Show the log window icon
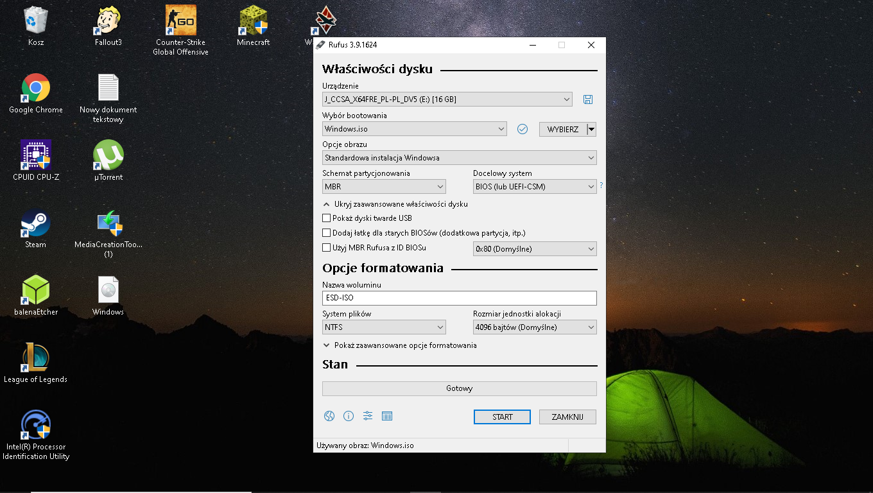The width and height of the screenshot is (873, 493). (x=387, y=416)
